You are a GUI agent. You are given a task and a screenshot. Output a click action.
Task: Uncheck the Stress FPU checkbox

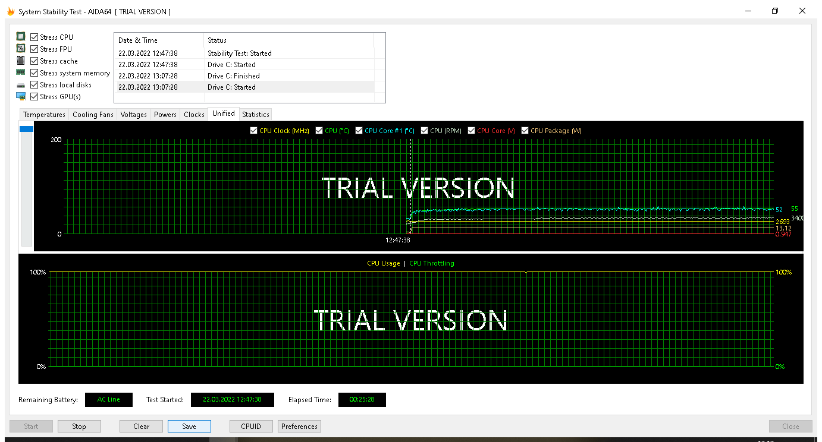[34, 49]
